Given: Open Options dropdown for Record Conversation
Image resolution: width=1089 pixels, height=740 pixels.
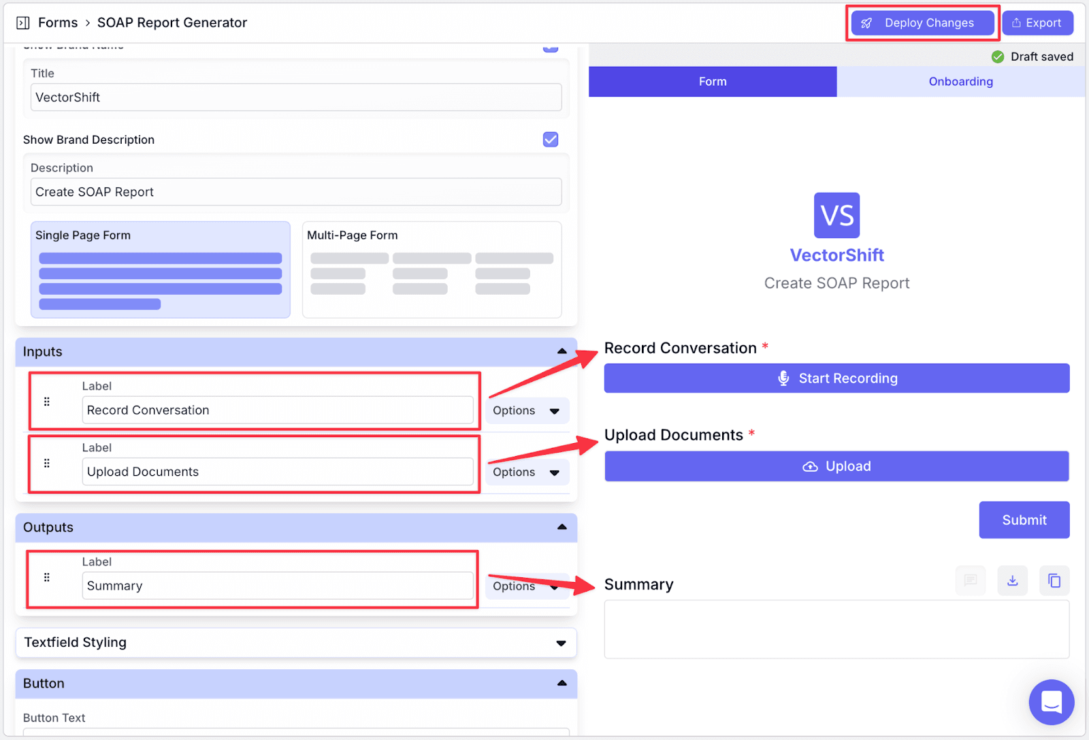Looking at the screenshot, I should pos(527,411).
